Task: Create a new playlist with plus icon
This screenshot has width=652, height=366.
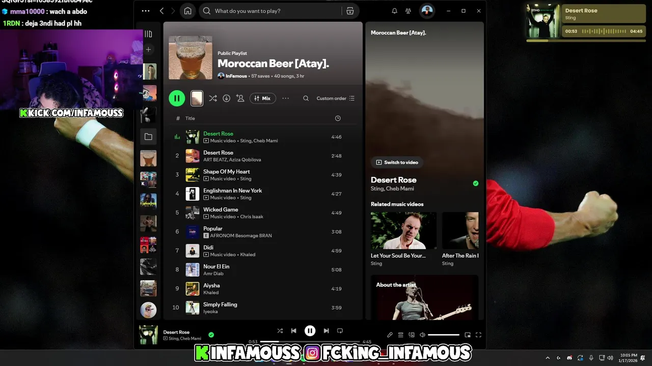Action: click(x=148, y=49)
